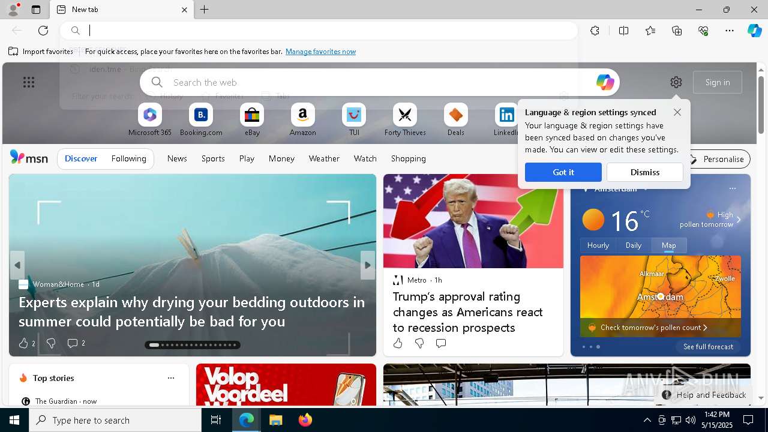
Task: Click Import favorites
Action: (41, 52)
